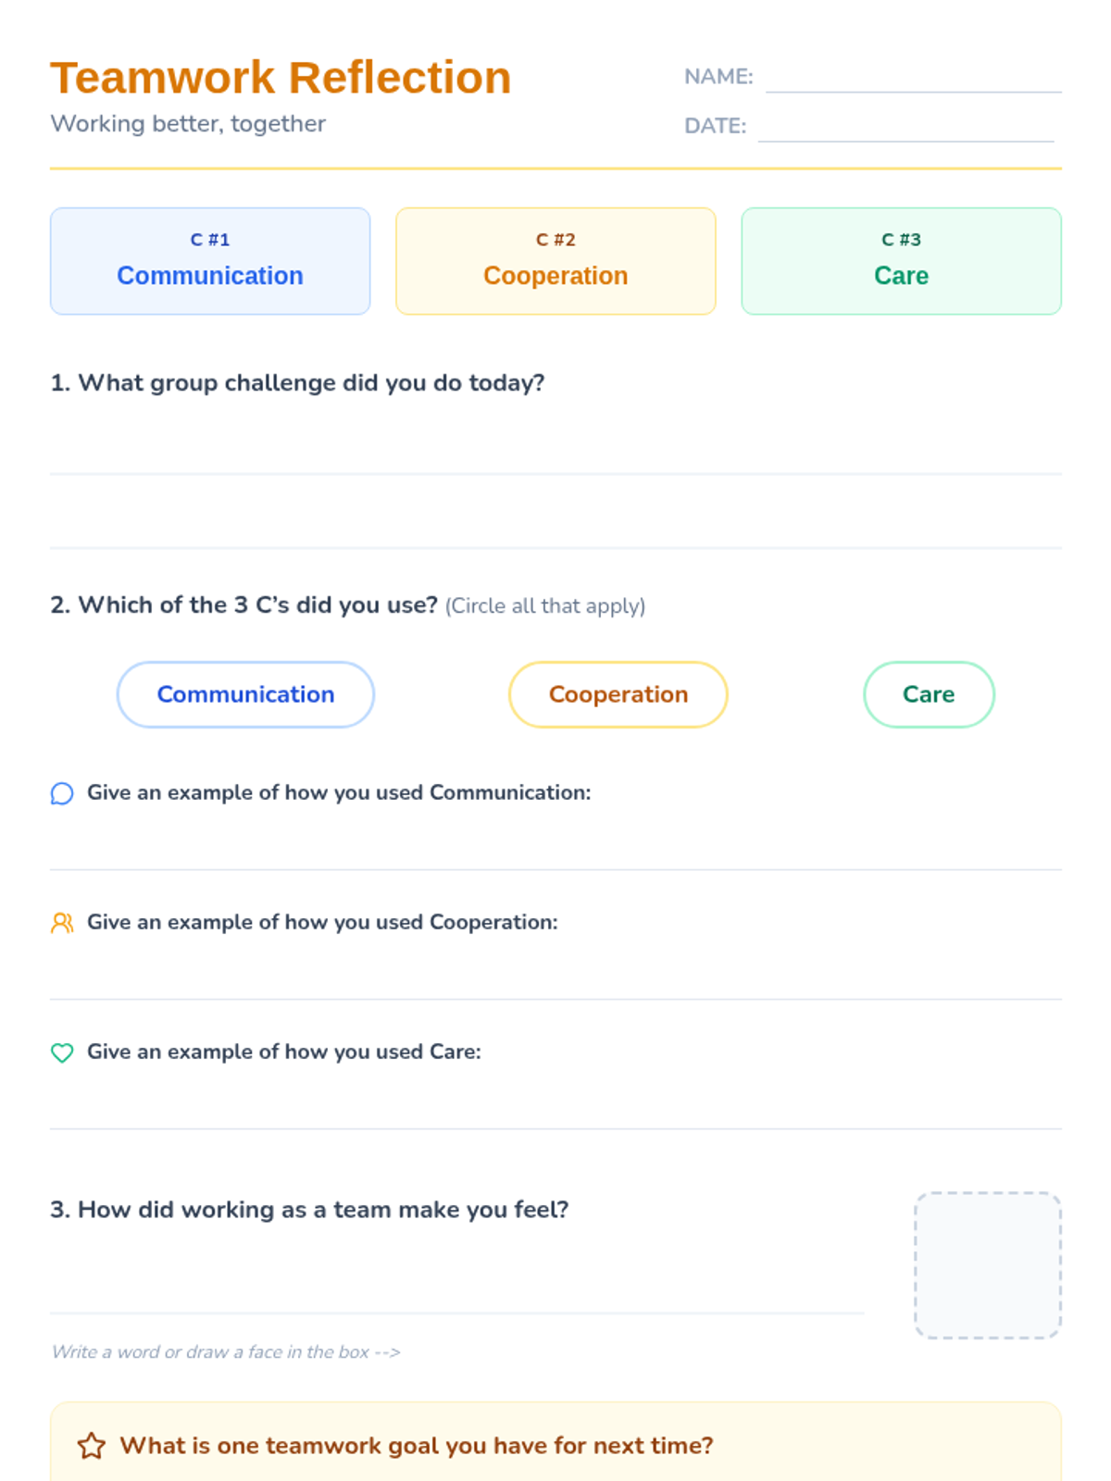This screenshot has height=1481, width=1111.
Task: Click the Teamwork Reflection title
Action: (281, 78)
